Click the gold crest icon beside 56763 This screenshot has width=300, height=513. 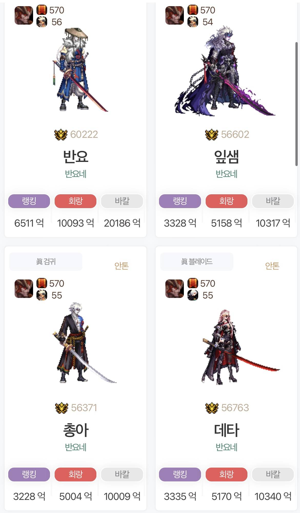point(212,408)
